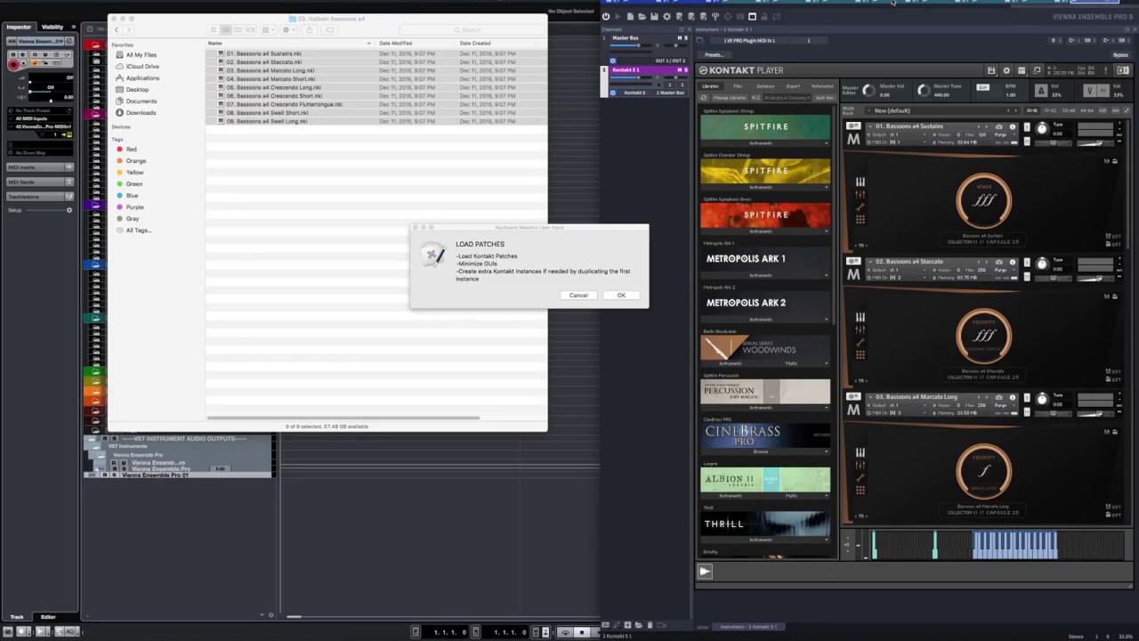Switch to Kontakt Files tab

click(738, 86)
